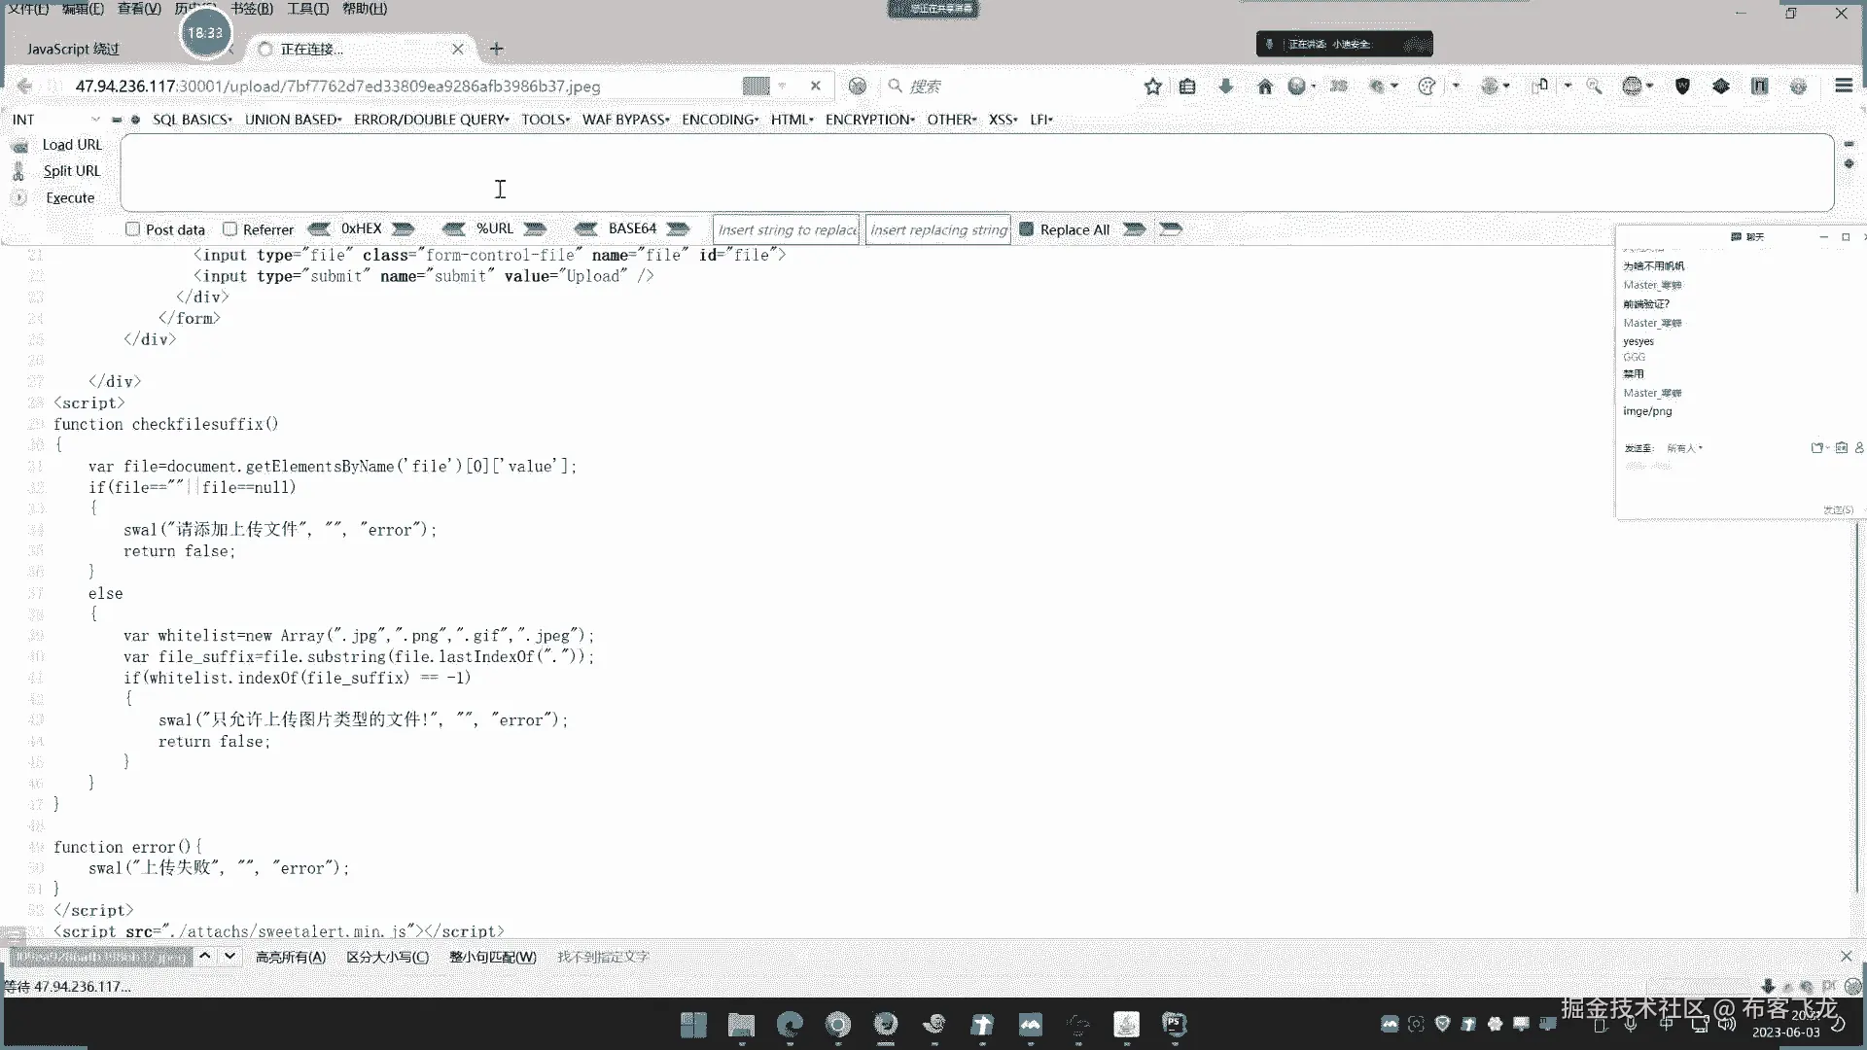Expand the SQL BASICS dropdown

click(x=192, y=120)
